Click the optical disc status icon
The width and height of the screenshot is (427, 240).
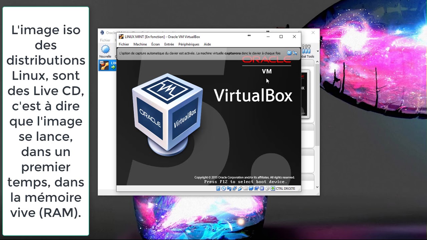point(224,188)
